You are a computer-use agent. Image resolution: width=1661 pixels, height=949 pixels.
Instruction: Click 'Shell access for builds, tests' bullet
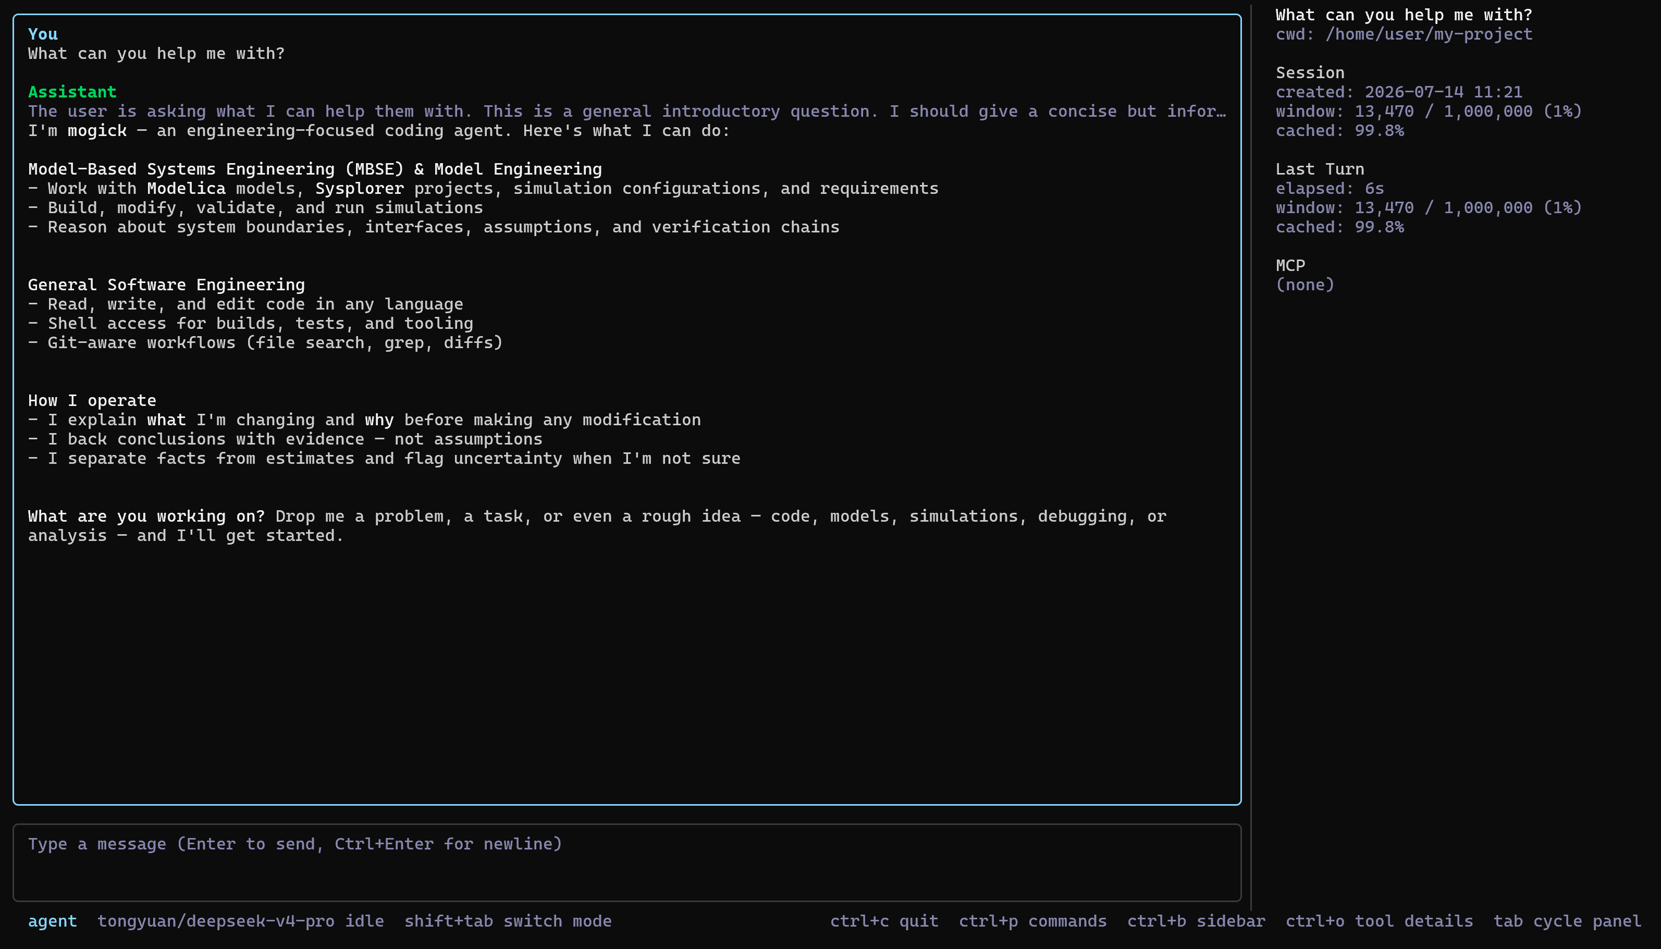click(x=250, y=323)
